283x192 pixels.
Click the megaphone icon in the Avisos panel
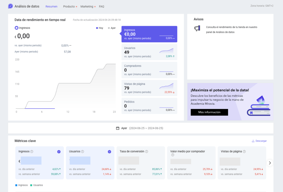197,28
